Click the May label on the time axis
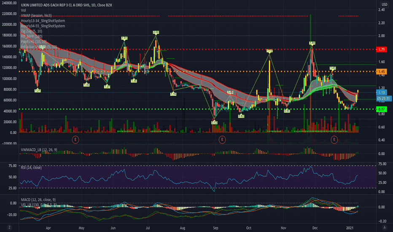The image size is (393, 232). click(81, 228)
